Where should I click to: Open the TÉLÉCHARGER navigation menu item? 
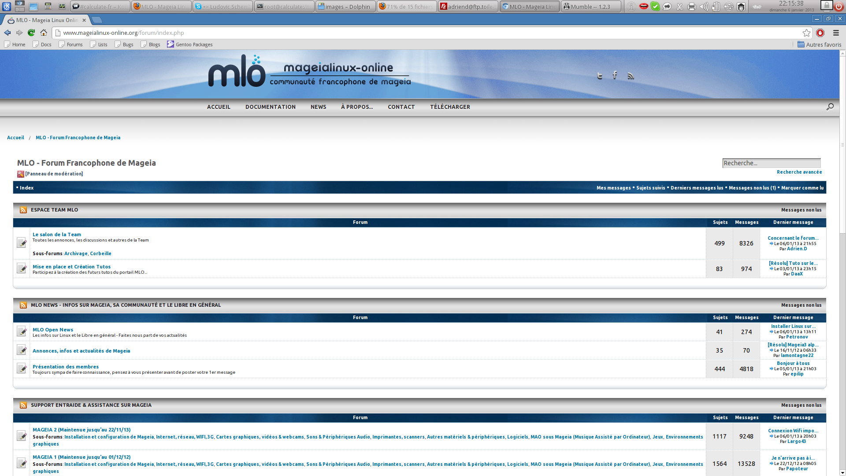(450, 107)
